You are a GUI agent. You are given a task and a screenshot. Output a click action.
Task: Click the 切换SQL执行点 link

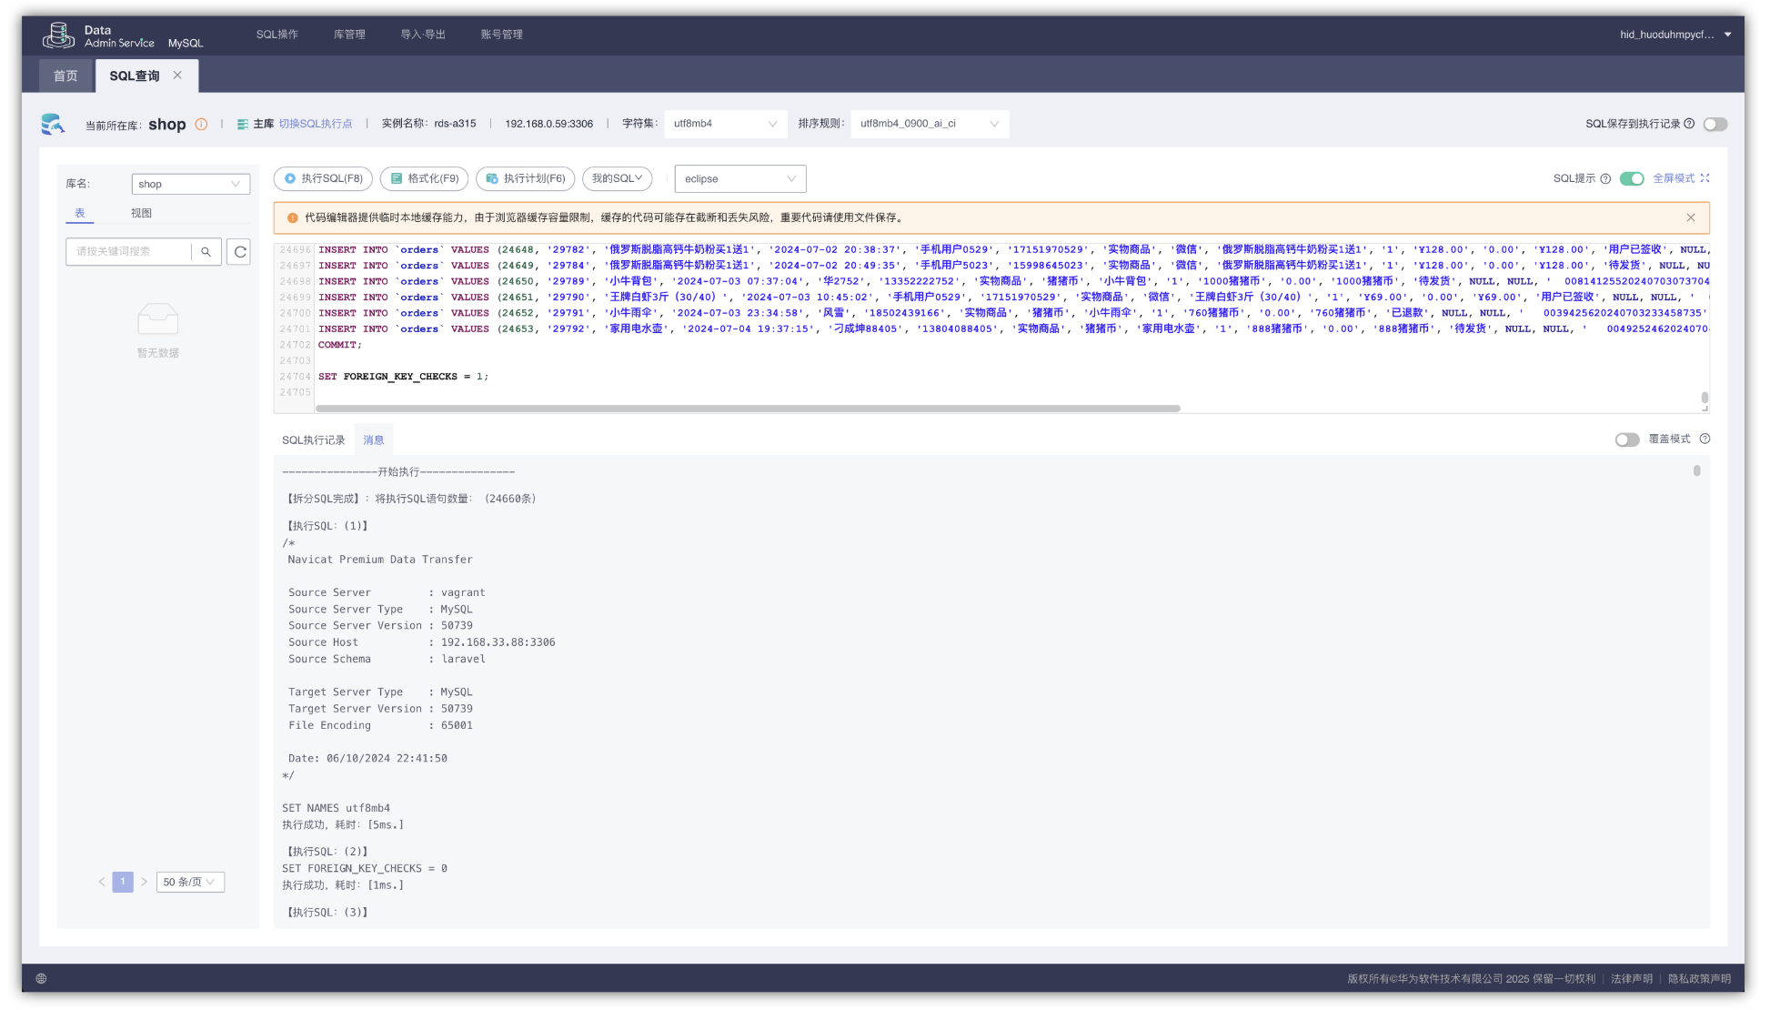pos(315,125)
